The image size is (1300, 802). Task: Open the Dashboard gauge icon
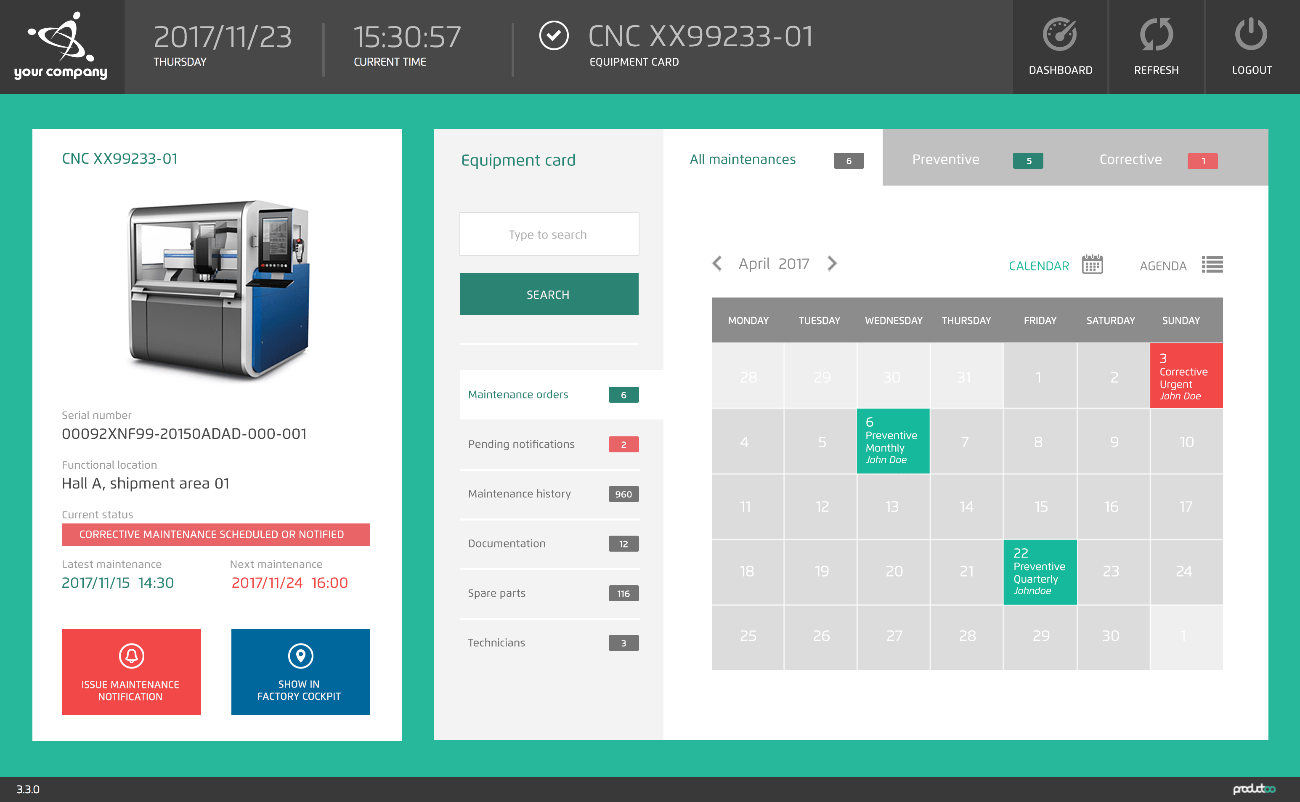tap(1060, 35)
